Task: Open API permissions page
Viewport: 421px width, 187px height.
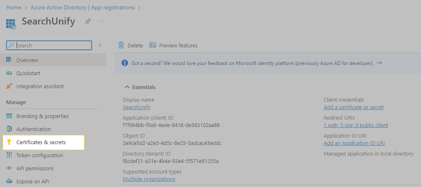Action: tap(35, 168)
